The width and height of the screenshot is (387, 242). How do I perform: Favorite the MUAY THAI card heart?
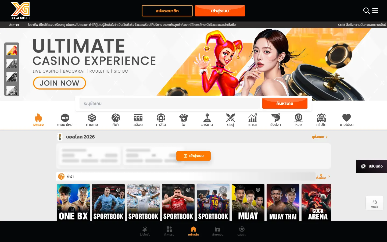pos(293,190)
